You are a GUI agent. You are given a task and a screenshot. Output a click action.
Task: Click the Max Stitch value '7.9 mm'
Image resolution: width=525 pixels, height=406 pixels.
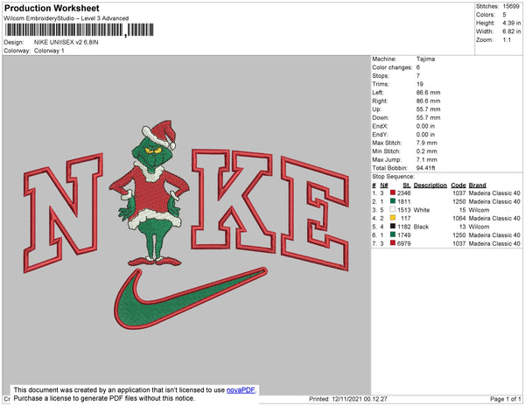click(427, 143)
